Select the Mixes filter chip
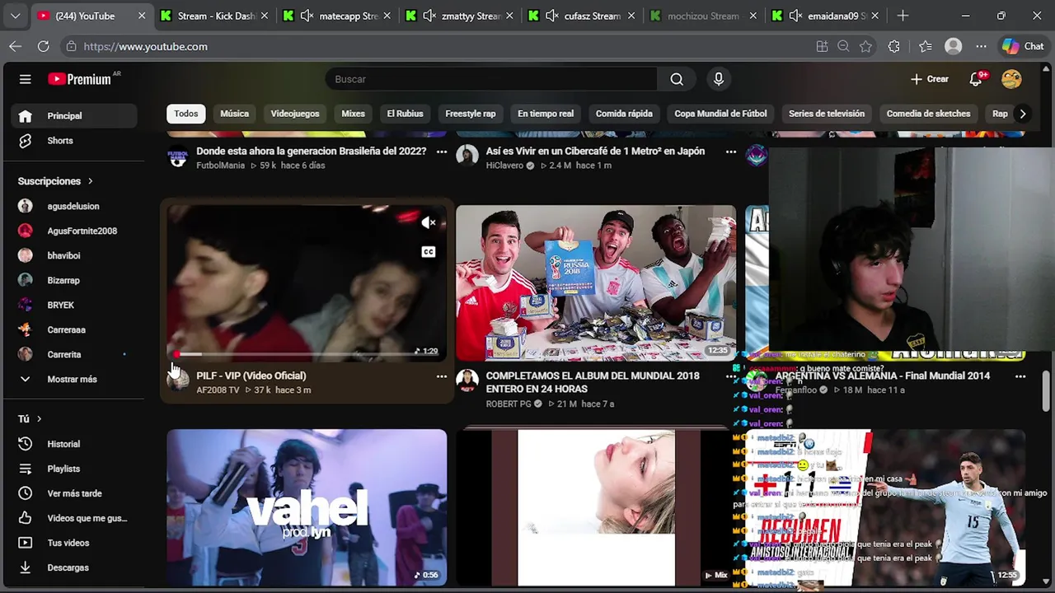Viewport: 1055px width, 593px height. 353,114
